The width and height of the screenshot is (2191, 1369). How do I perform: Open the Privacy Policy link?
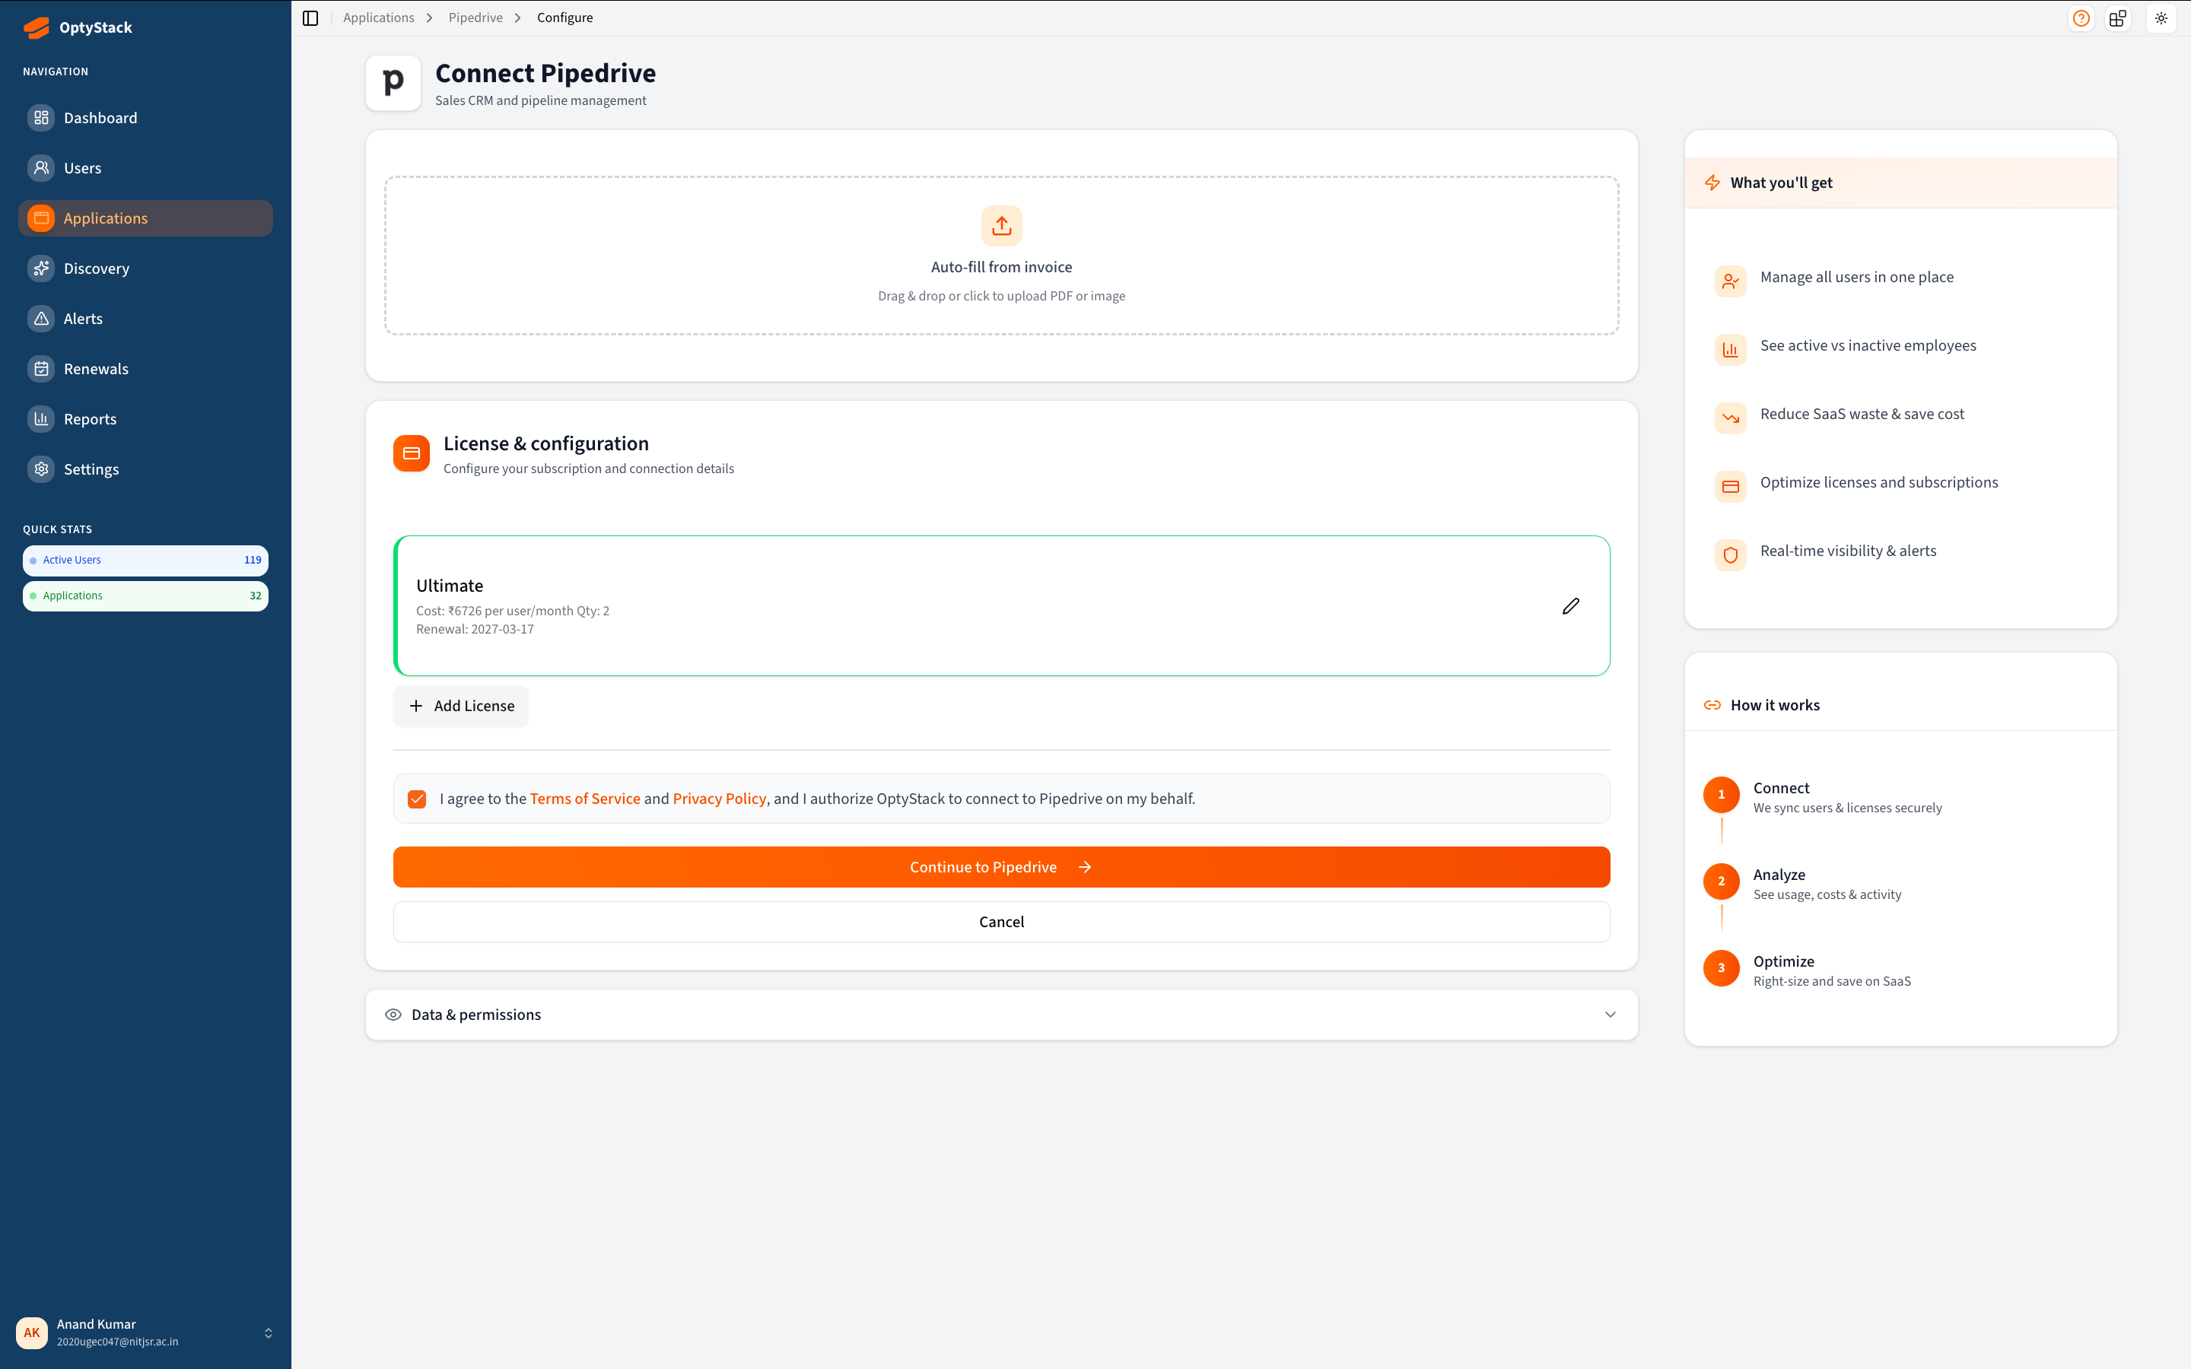coord(719,799)
